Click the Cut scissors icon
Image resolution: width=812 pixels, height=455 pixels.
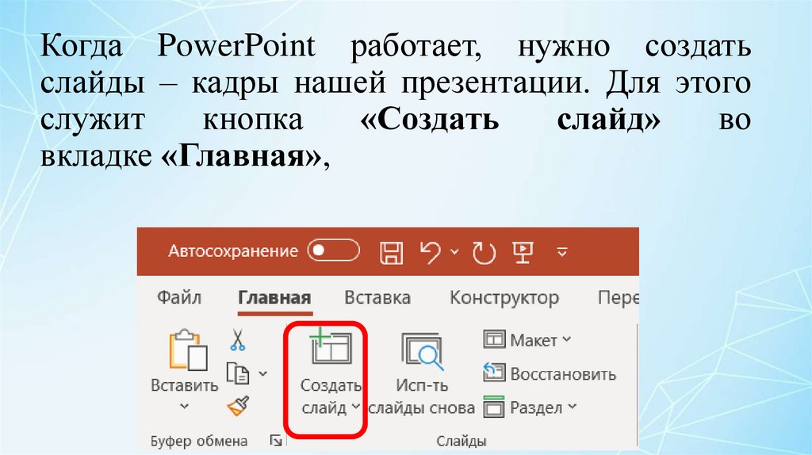(x=237, y=340)
